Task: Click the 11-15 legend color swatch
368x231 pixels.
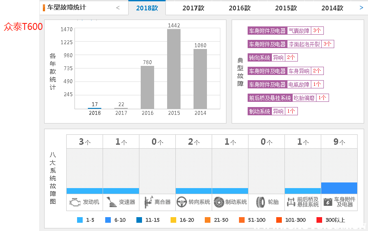Action: [139, 220]
